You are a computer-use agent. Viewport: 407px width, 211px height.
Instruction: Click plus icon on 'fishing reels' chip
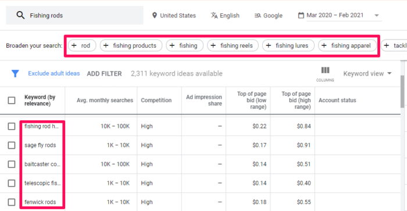213,45
